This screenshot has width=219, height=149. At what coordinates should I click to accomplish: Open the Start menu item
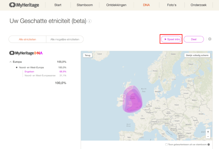[58, 5]
